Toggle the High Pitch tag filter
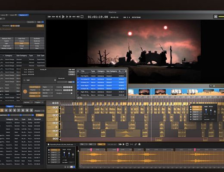224x172 pixels. [x=22, y=39]
